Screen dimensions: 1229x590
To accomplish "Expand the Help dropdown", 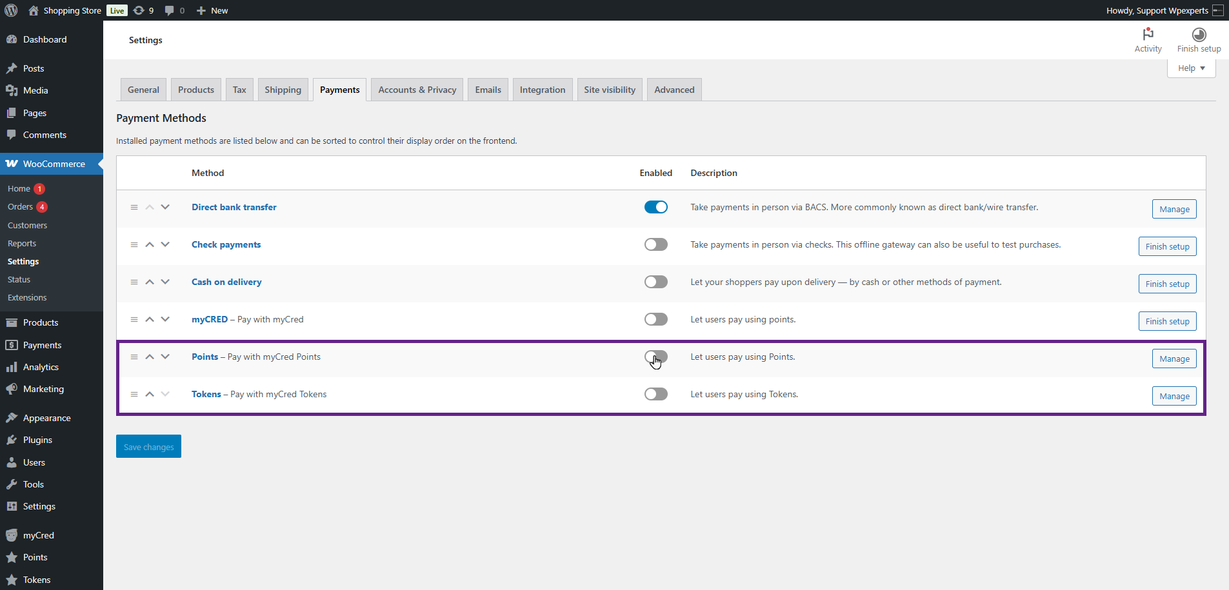I will click(x=1191, y=68).
